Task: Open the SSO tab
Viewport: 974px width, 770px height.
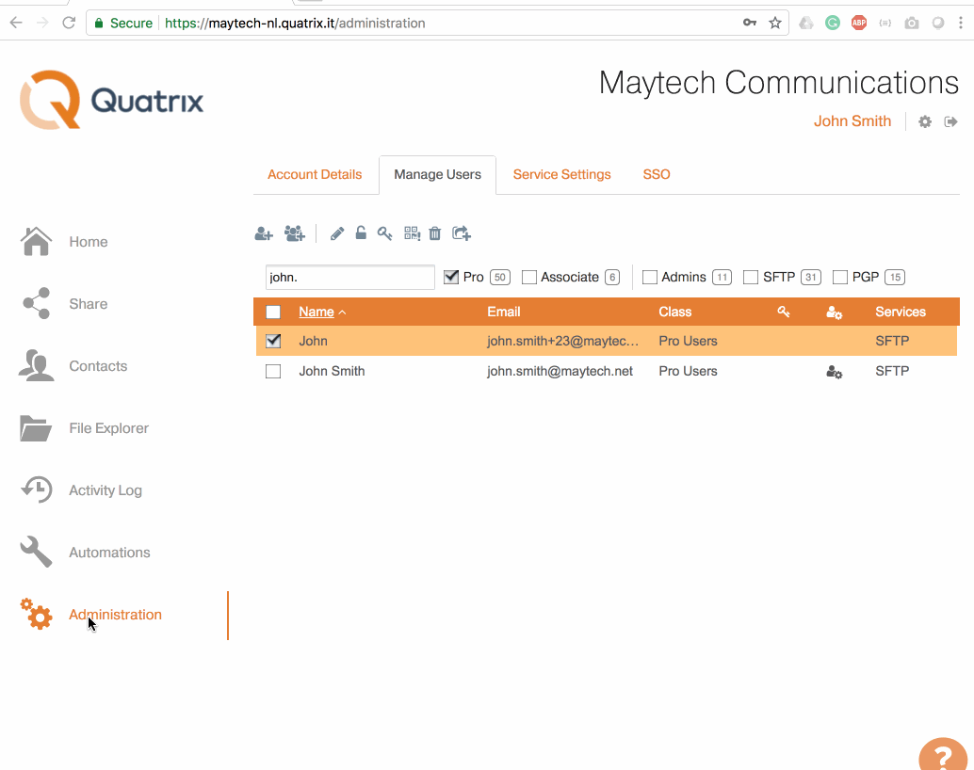Action: click(x=657, y=174)
